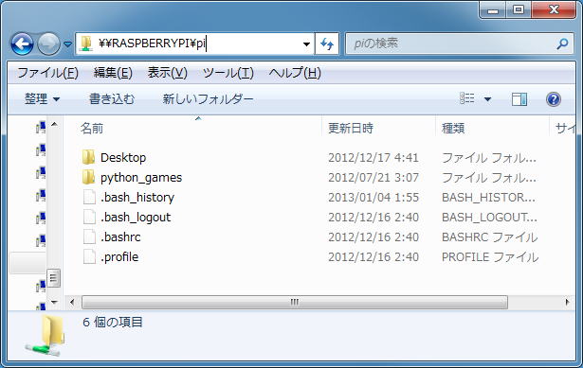583x368 pixels.
Task: Select the .bash_history file name
Action: (137, 198)
